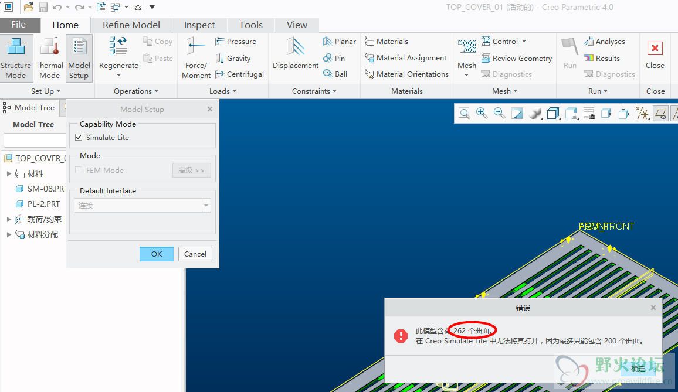Viewport: 678px width, 392px height.
Task: Switch to Thermal Mode
Action: tap(49, 59)
